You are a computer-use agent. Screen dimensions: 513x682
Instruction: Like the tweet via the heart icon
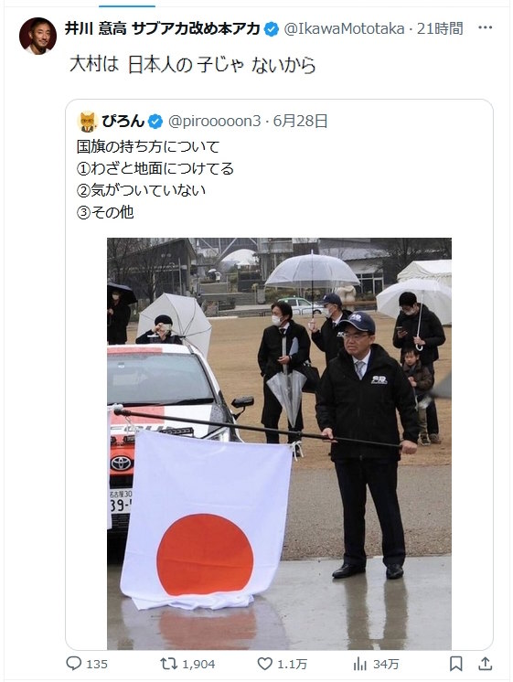264,664
